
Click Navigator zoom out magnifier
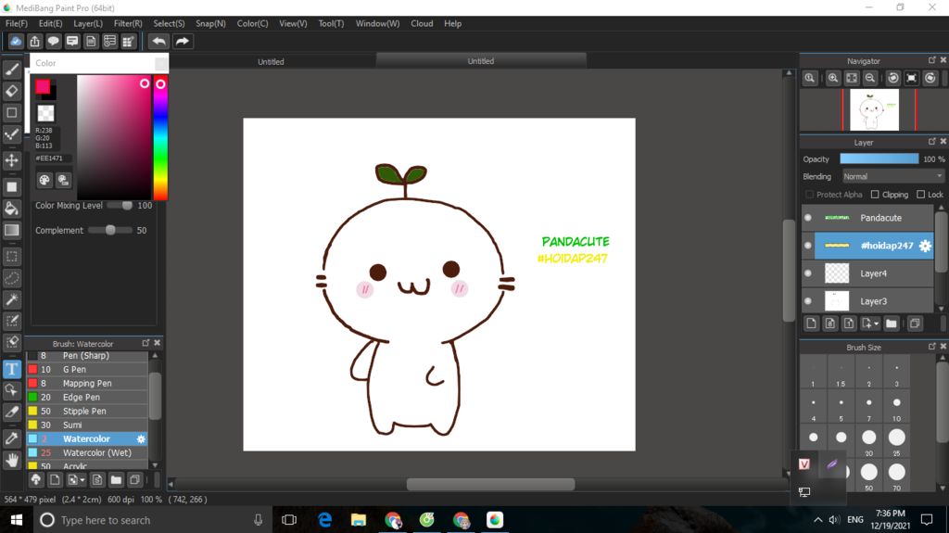[869, 78]
